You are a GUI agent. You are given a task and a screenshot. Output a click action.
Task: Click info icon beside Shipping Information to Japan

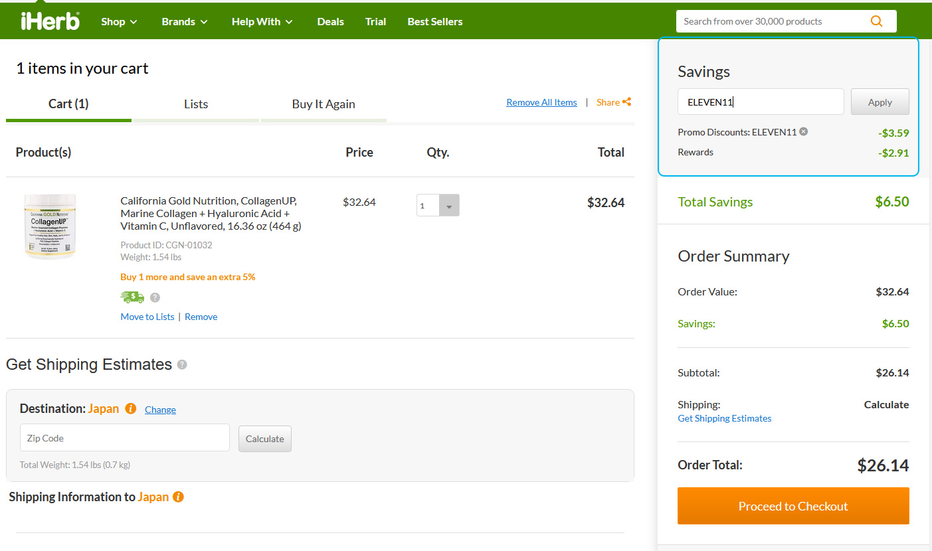[x=178, y=497]
